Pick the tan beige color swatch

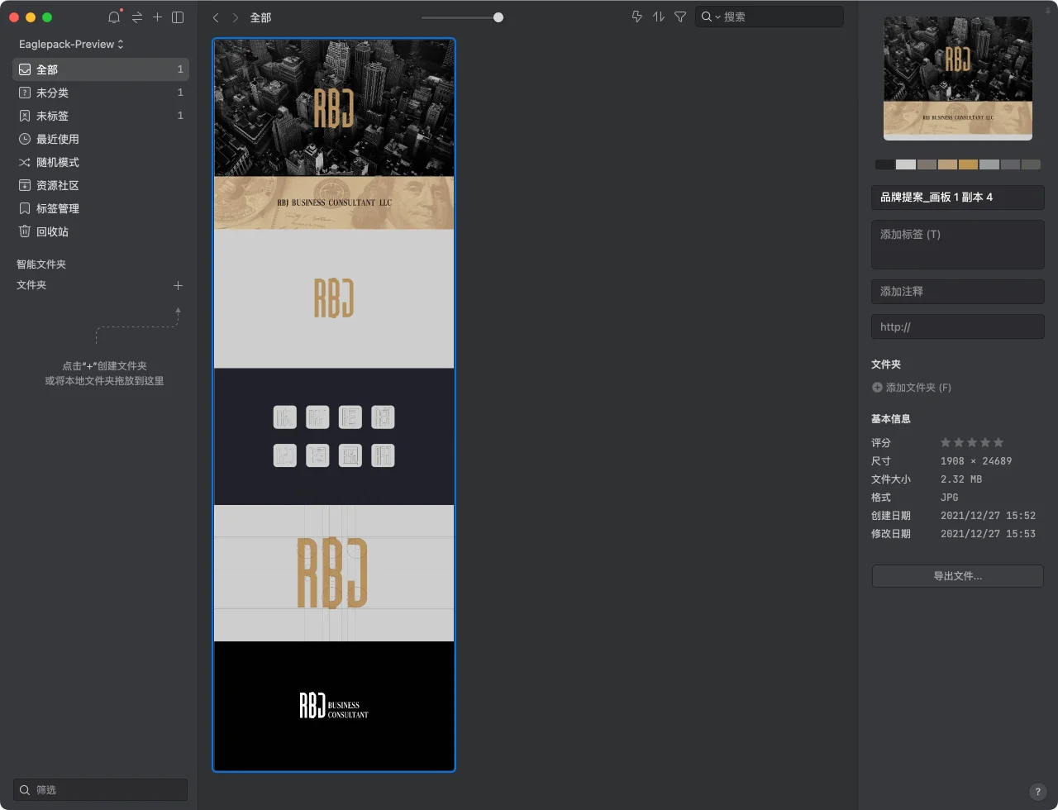coord(947,164)
